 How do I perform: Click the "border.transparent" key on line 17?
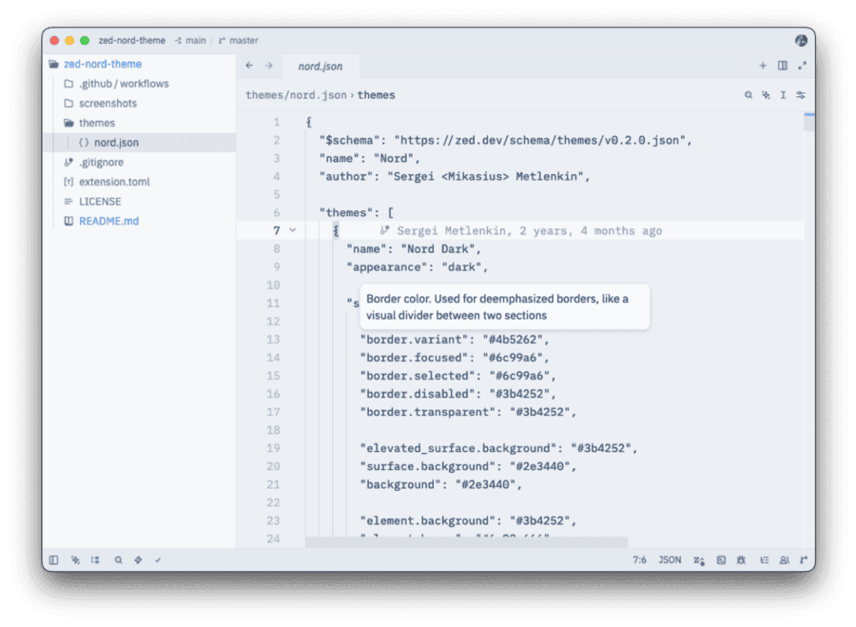click(427, 412)
